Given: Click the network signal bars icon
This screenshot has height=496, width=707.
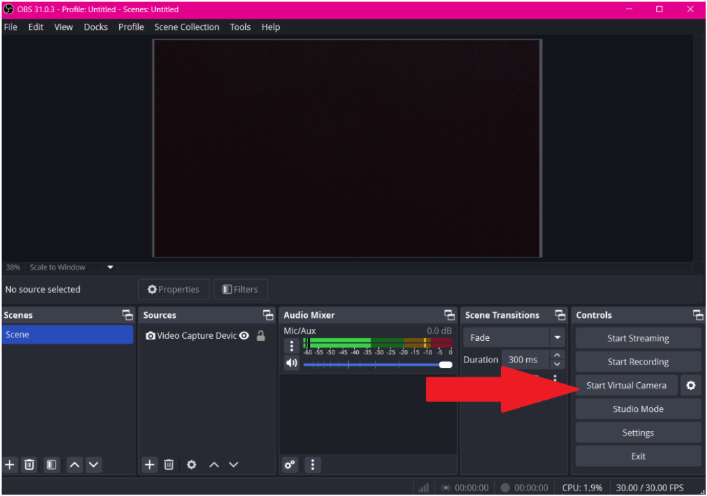Looking at the screenshot, I should coord(423,488).
